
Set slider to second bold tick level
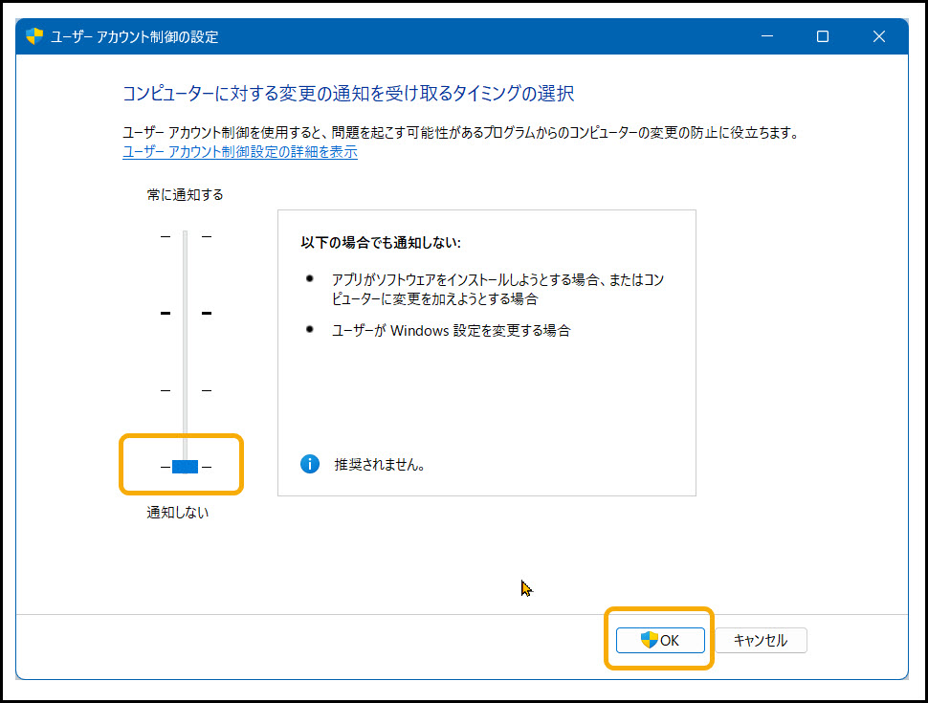(186, 313)
